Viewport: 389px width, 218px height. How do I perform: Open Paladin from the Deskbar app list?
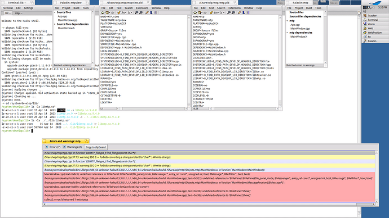pos(372,41)
